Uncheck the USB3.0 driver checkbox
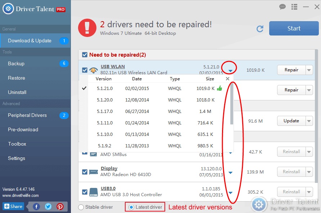 [85, 192]
